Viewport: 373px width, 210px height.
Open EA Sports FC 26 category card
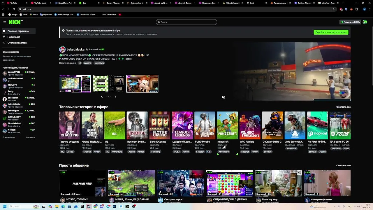(x=340, y=125)
